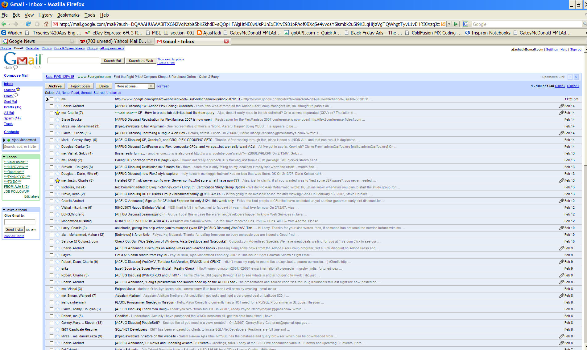
Task: Check the Charlie Arehart Adobe Flex Coding Guidelines message
Action: pos(52,106)
